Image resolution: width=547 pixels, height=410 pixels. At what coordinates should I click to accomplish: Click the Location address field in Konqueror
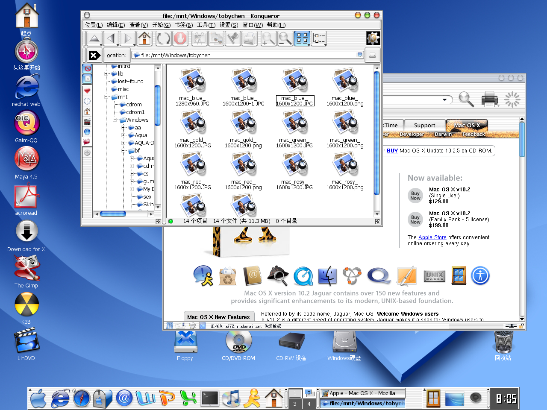coord(247,55)
